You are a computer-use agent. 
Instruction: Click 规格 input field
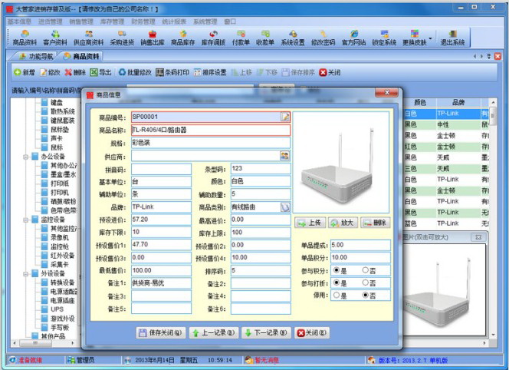(x=211, y=143)
